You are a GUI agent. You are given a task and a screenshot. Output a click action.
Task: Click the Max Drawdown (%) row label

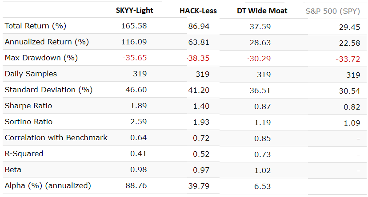tap(41, 58)
